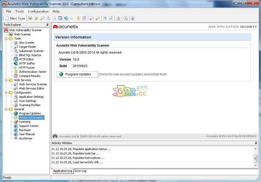Click Activity Window scrollbar up arrow
The width and height of the screenshot is (261, 182).
(256, 149)
